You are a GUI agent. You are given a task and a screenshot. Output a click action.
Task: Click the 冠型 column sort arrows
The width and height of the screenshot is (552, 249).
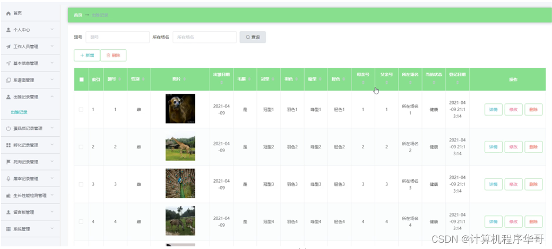[x=273, y=79]
